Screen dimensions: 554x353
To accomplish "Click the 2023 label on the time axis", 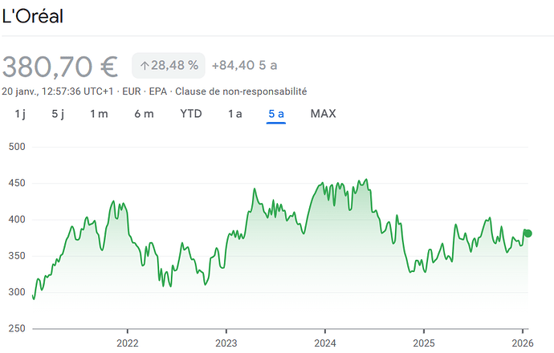I will [226, 342].
